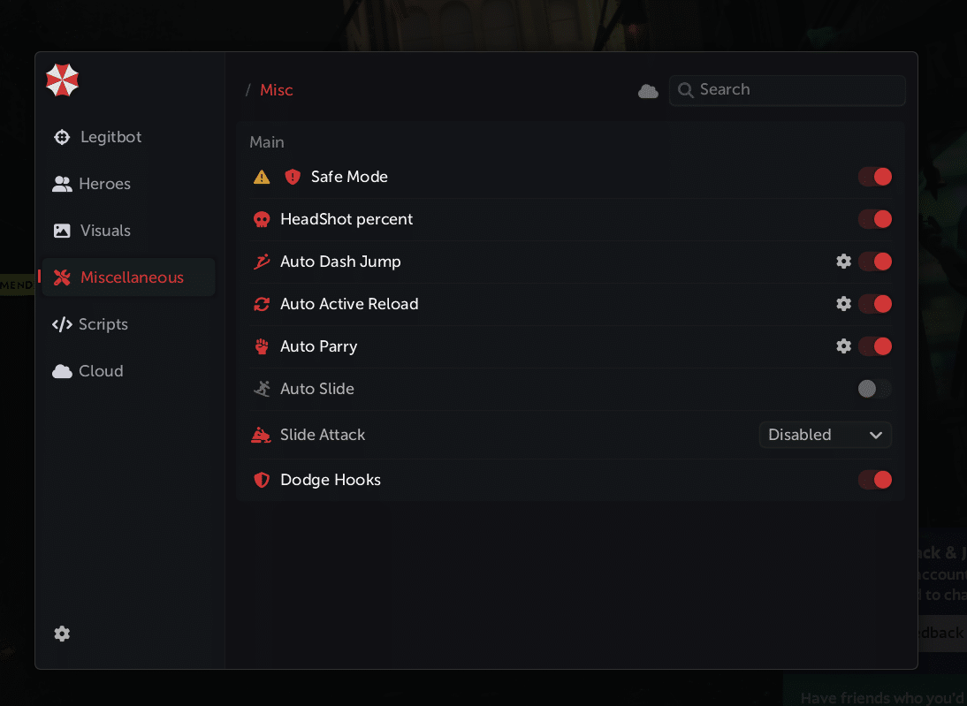The width and height of the screenshot is (967, 706).
Task: Switch off Dodge Hooks toggle
Action: coord(875,480)
